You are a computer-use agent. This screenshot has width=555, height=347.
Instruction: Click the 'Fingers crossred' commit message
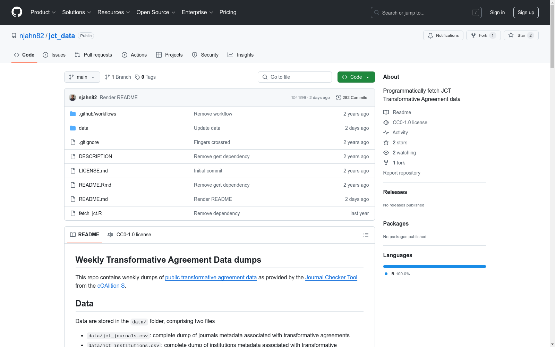212,142
